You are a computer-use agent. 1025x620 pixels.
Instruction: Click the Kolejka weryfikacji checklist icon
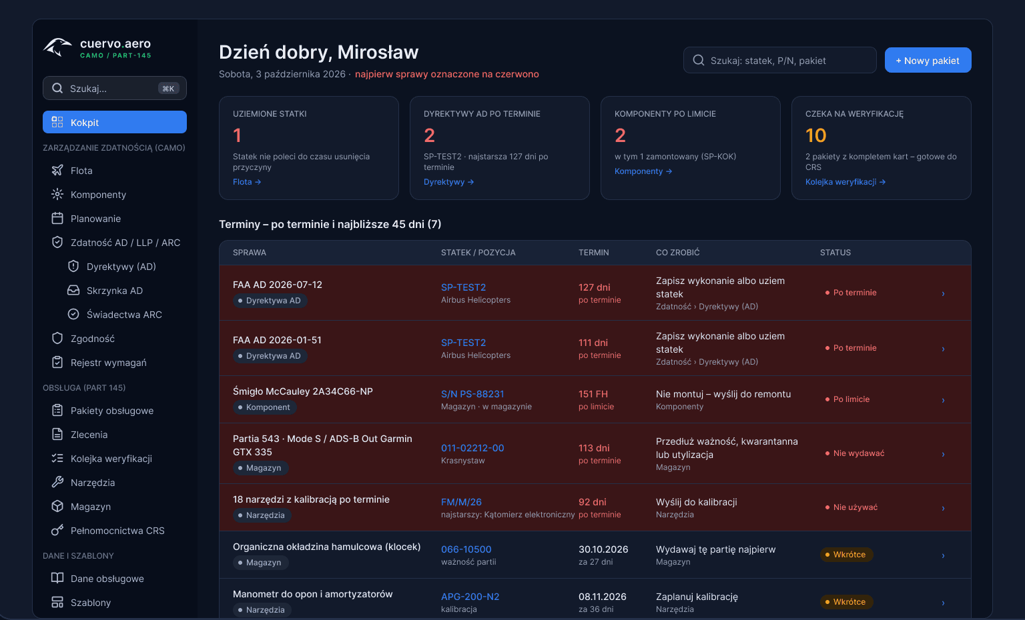[x=57, y=459]
